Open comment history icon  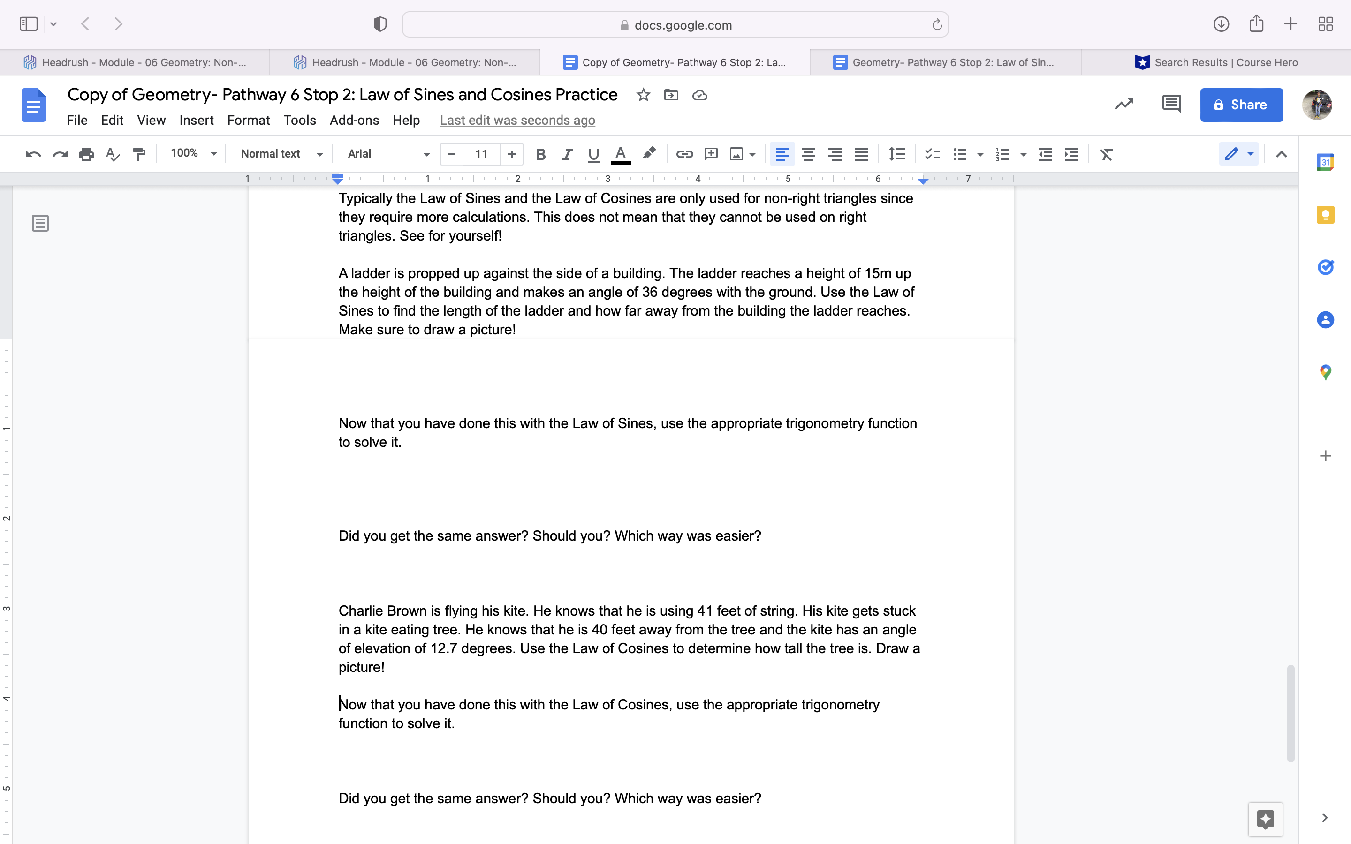tap(1171, 105)
